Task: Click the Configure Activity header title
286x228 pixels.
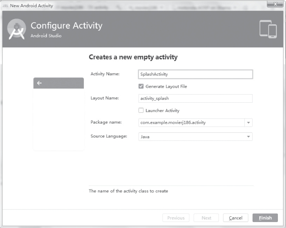Action: click(66, 25)
